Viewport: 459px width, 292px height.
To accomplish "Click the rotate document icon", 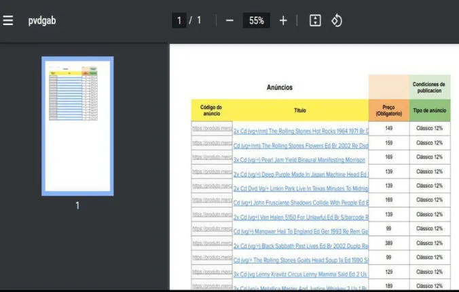I will coord(336,20).
